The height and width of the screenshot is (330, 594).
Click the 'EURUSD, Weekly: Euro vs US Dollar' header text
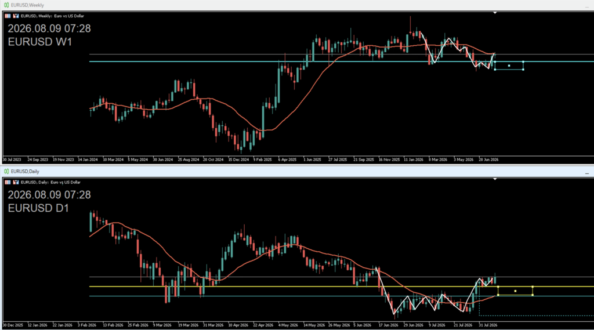coord(52,16)
